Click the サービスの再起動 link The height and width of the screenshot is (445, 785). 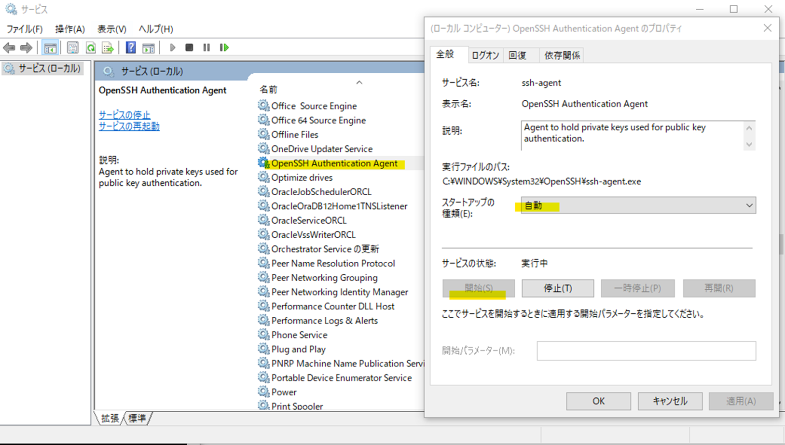[129, 126]
